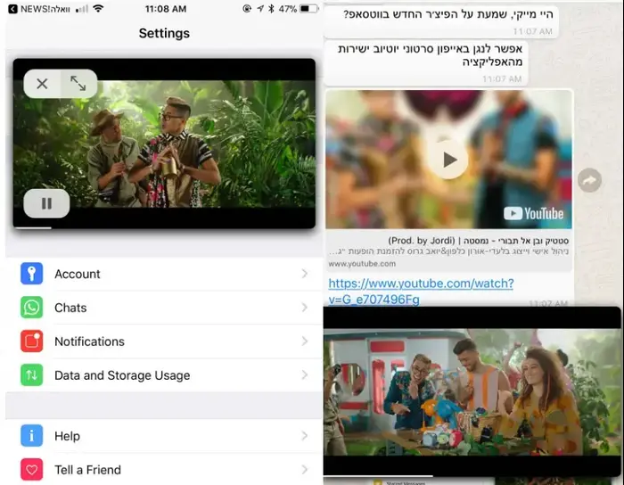Tap the forward arrow beside the video message
Screen dimensions: 624x485
(589, 180)
